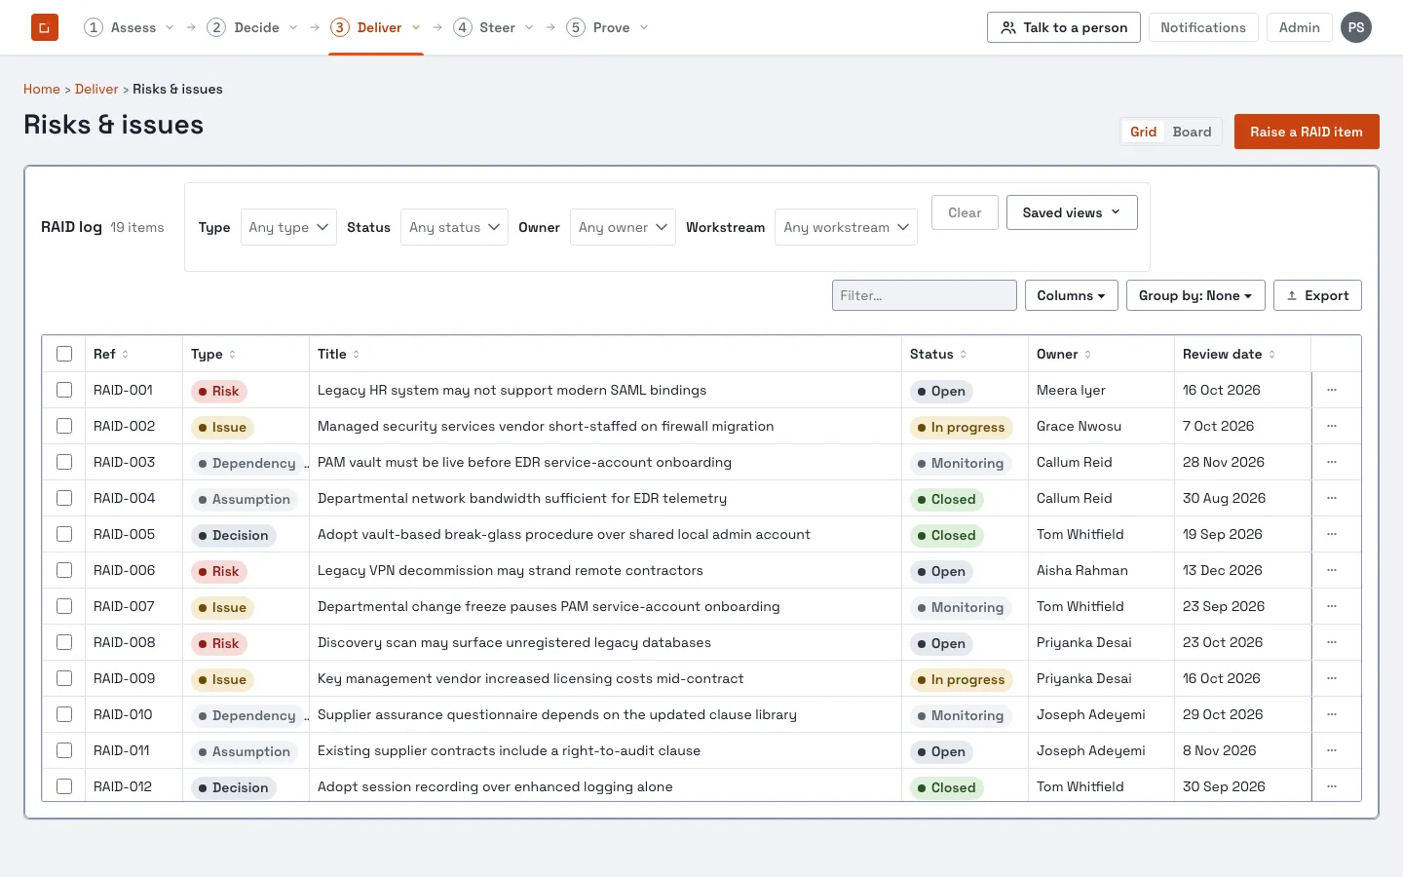Open row actions for RAID-007
This screenshot has width=1403, height=877.
pos(1332,606)
